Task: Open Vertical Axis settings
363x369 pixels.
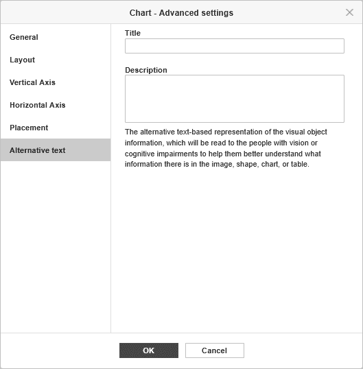Action: point(56,82)
